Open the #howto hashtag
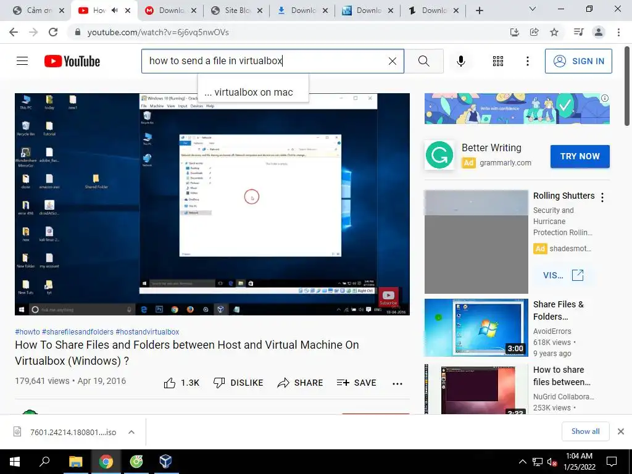 pos(27,331)
